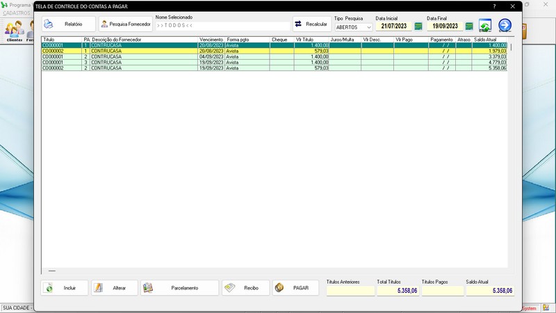Click the Vlr Desc. column header
556x313 pixels.
pos(377,40)
